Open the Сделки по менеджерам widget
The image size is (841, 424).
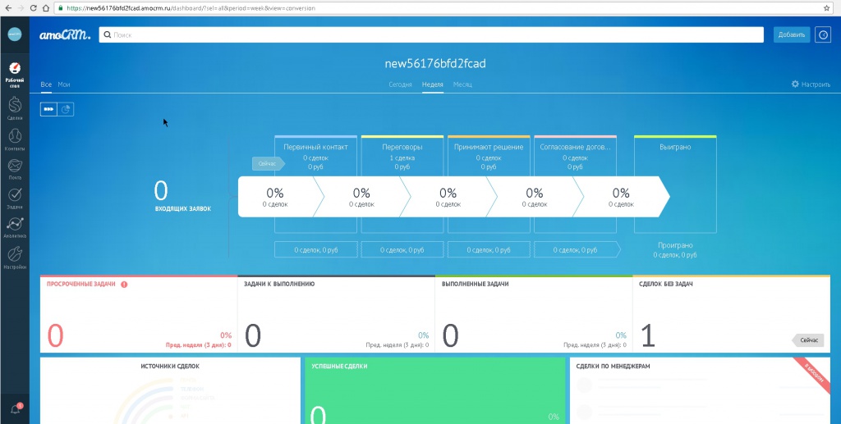pyautogui.click(x=700, y=391)
